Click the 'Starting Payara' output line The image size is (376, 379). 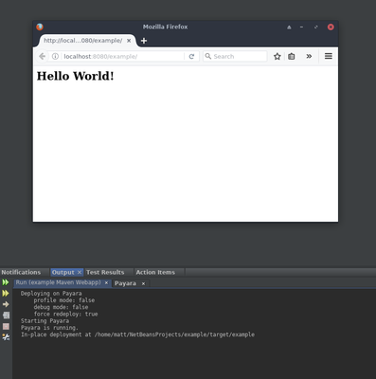45,321
